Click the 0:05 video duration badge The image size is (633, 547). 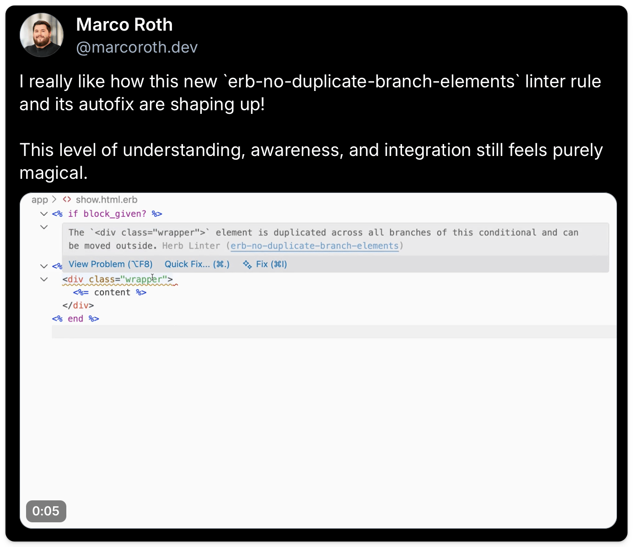(46, 511)
